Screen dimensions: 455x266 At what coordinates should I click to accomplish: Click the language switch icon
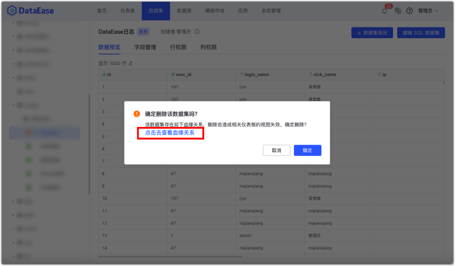[398, 11]
